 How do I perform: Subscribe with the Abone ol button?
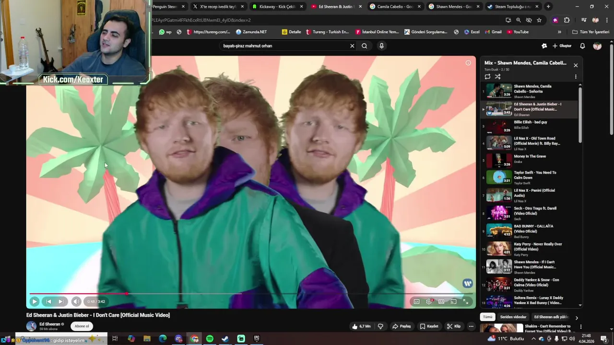pos(82,326)
